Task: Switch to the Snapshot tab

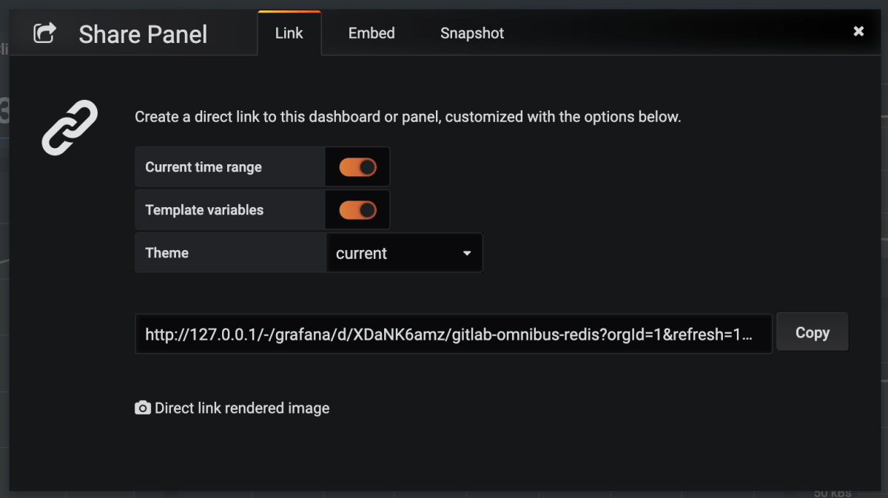Action: tap(472, 33)
